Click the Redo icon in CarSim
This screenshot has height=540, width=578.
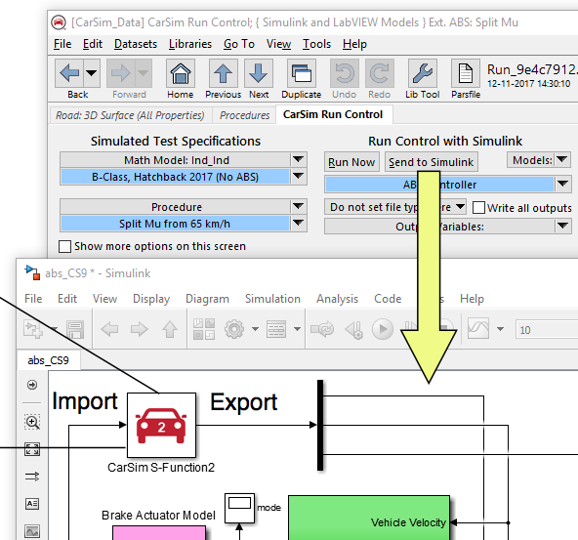coord(379,73)
